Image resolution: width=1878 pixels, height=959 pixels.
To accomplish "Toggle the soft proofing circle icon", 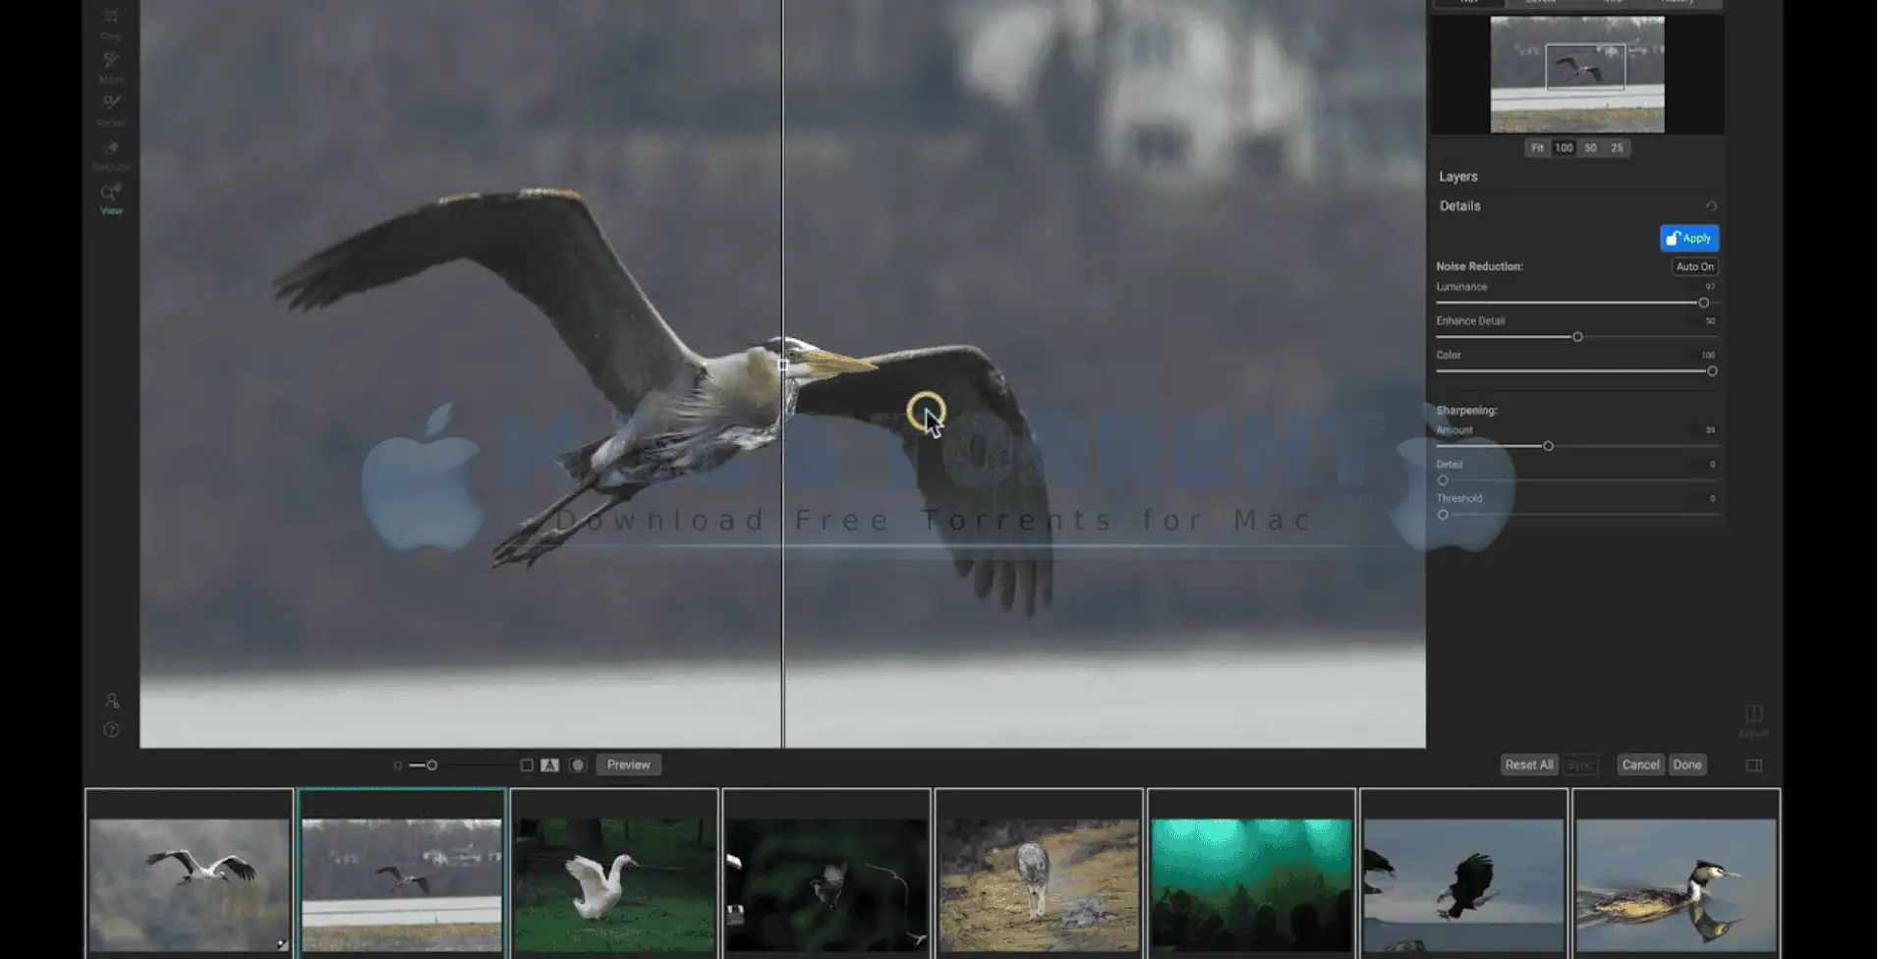I will [578, 765].
